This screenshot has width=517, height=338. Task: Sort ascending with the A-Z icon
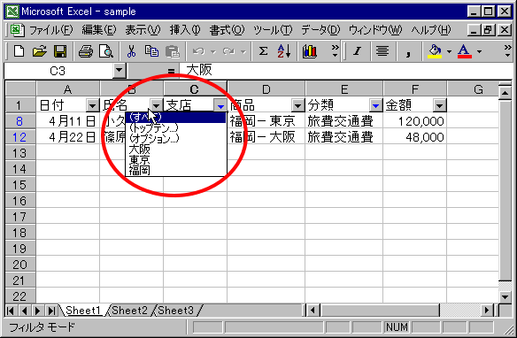(x=283, y=51)
